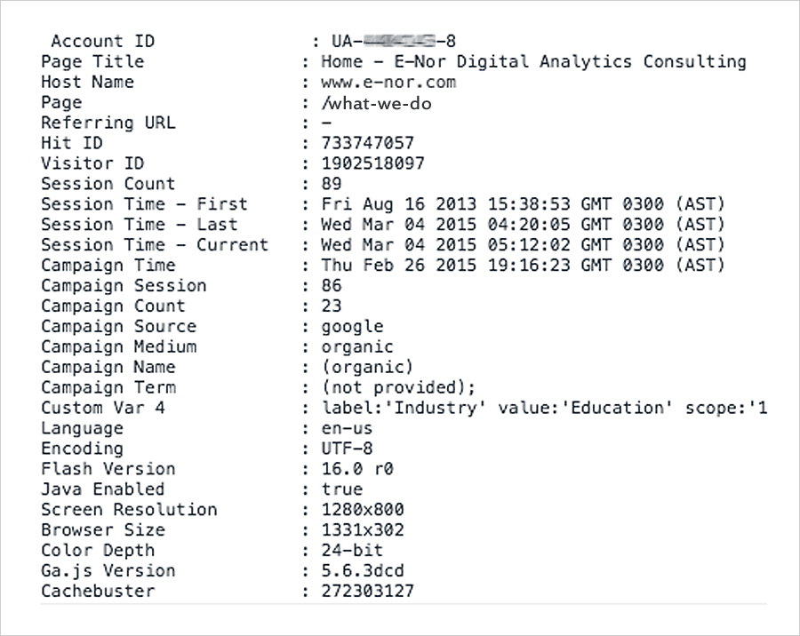The width and height of the screenshot is (800, 636).
Task: Click the Campaign Time date value
Action: [x=523, y=266]
